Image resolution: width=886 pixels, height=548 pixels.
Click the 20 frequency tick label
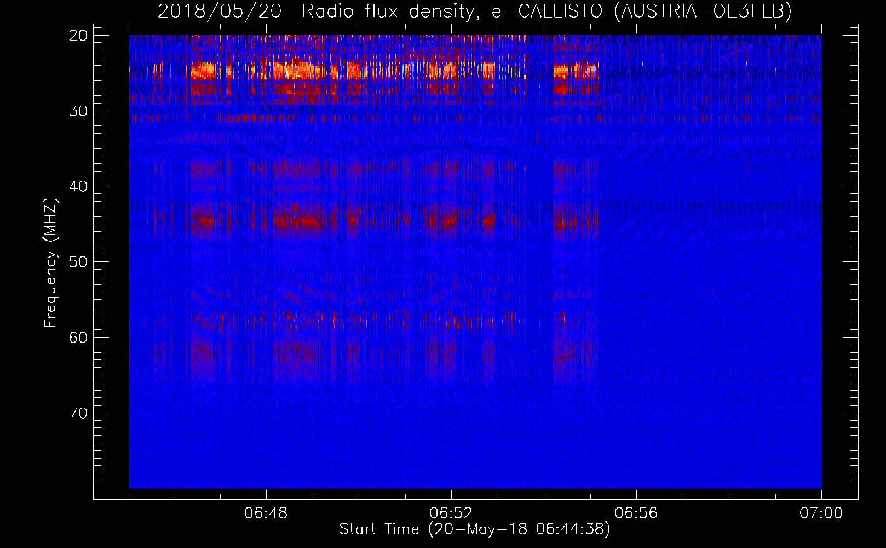click(x=78, y=36)
